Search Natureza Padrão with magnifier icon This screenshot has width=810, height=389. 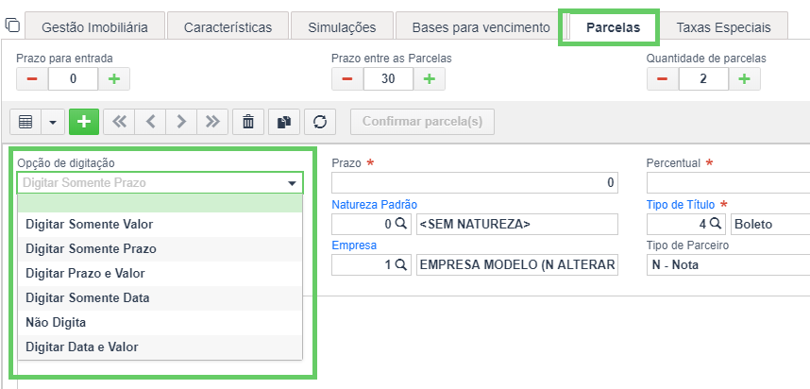click(401, 224)
